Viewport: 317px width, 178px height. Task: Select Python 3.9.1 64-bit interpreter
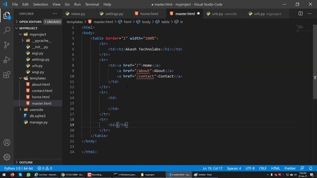pos(18,168)
